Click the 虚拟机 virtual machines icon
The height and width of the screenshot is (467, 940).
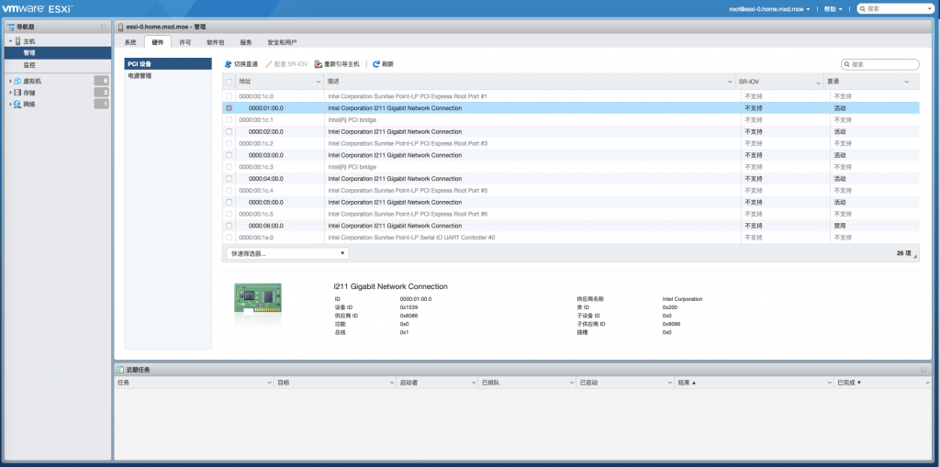[17, 81]
